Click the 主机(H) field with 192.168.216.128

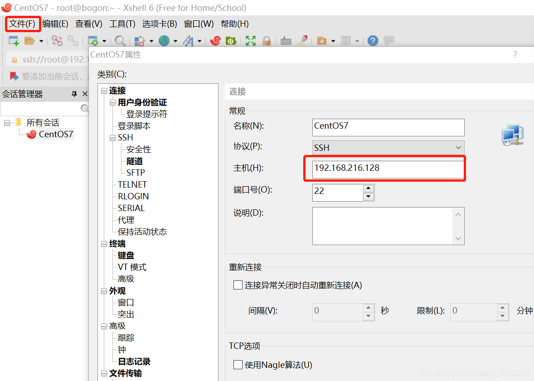coord(388,169)
